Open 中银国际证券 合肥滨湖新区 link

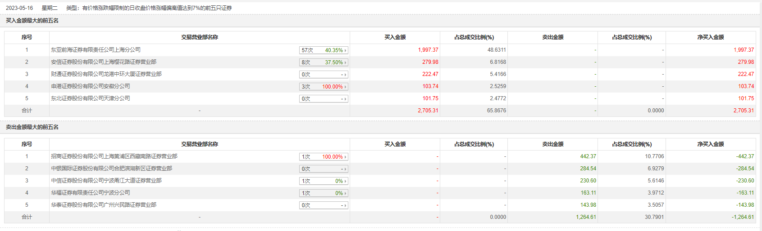coord(111,169)
